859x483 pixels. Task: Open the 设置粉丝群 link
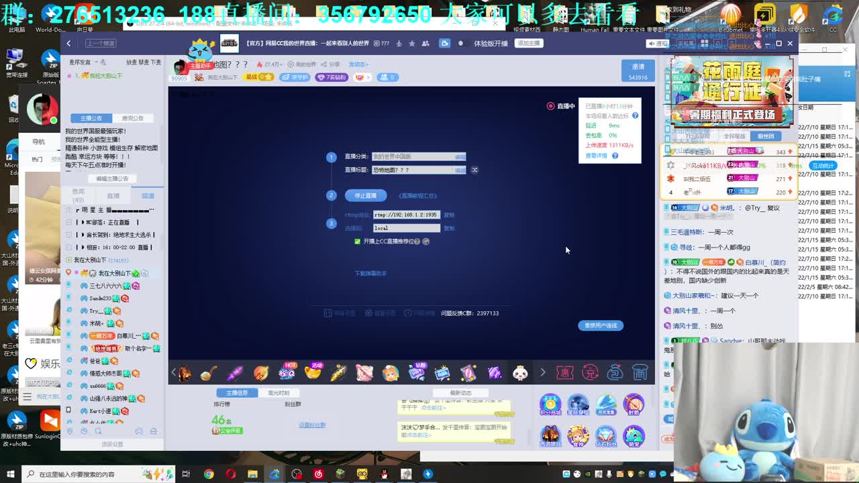point(312,425)
